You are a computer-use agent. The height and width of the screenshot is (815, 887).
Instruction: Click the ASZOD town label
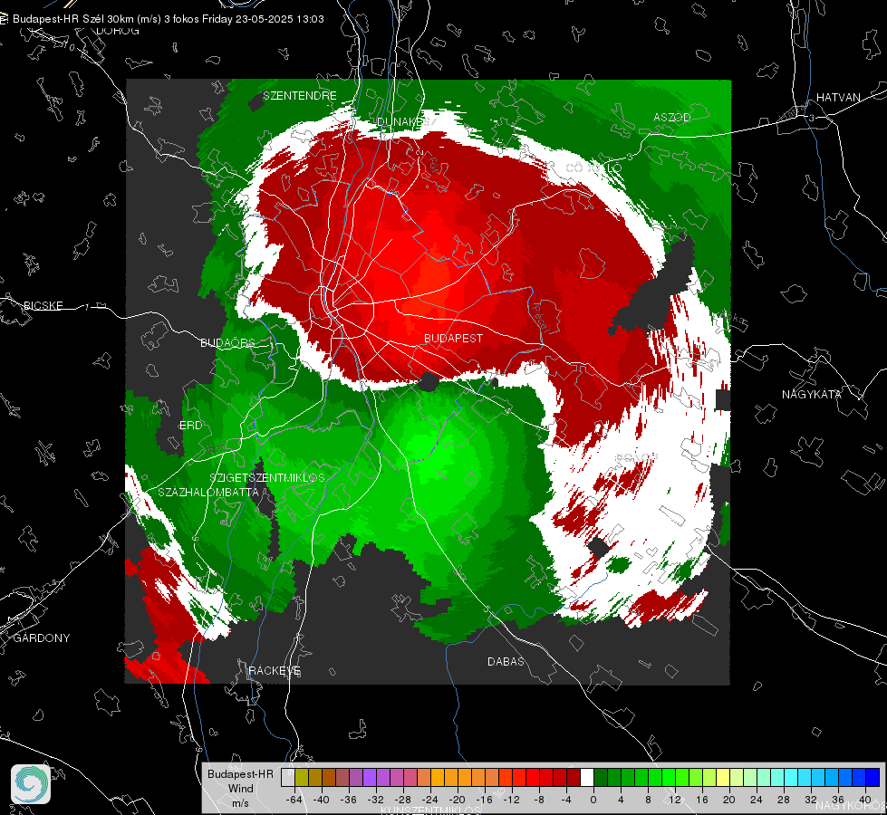point(672,117)
